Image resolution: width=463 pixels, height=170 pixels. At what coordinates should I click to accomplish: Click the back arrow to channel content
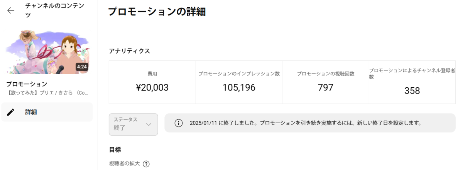tap(11, 10)
